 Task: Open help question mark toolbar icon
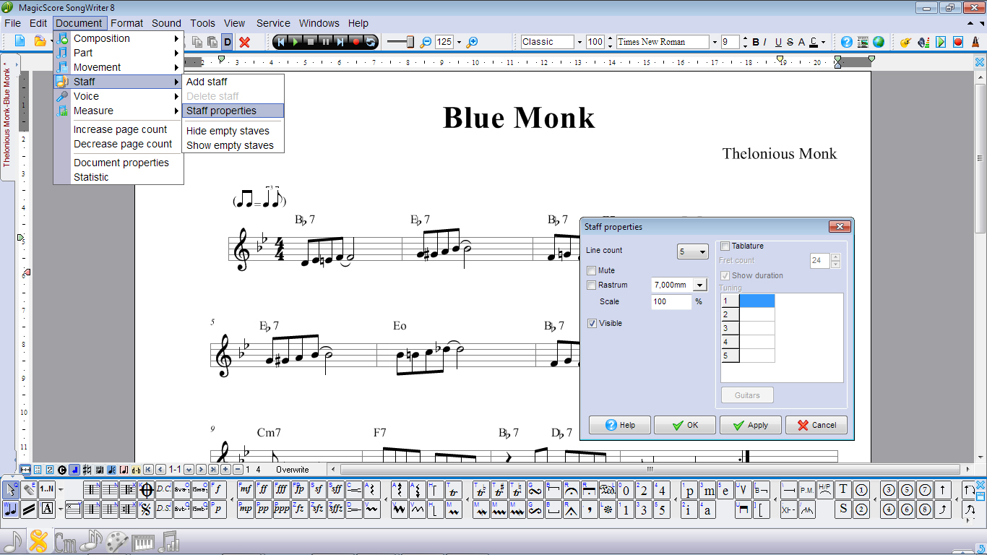point(847,42)
